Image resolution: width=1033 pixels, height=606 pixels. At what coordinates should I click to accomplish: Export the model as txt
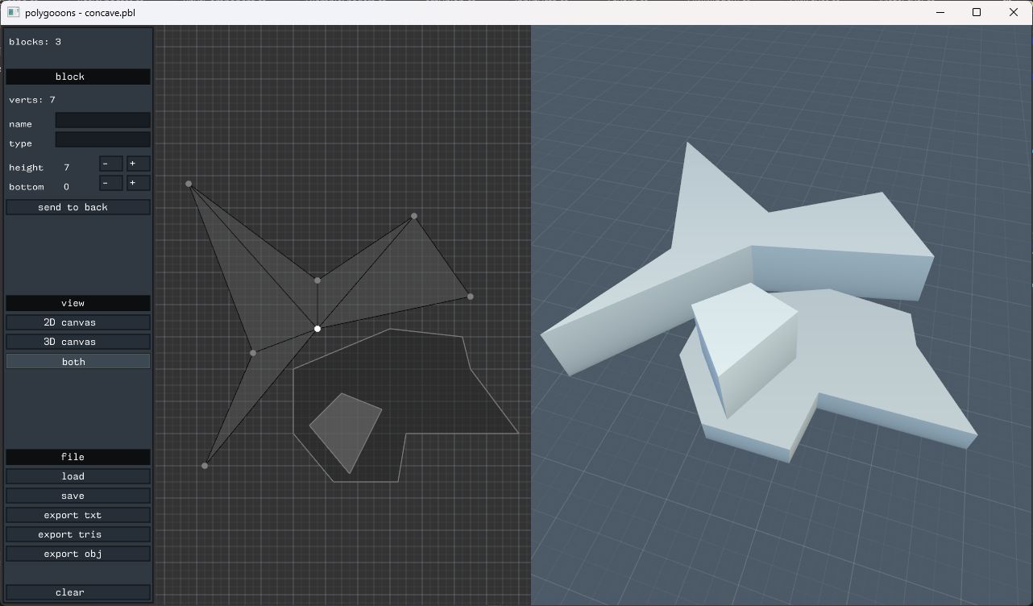(x=78, y=515)
